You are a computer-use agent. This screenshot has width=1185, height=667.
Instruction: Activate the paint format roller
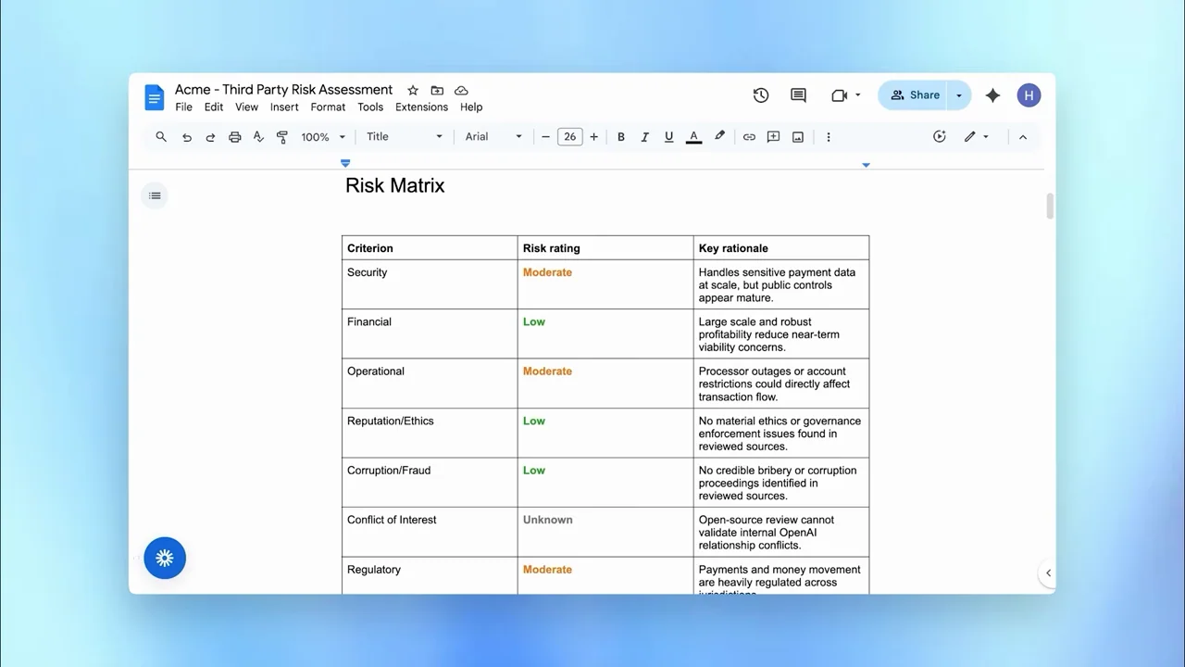tap(282, 137)
